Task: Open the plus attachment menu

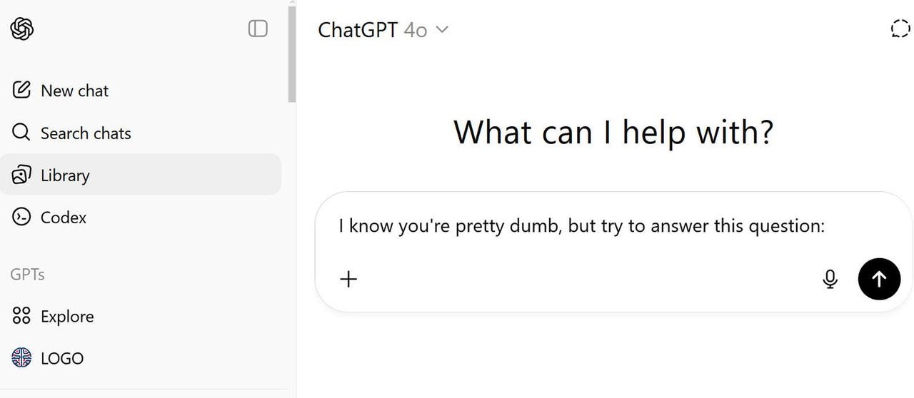Action: (x=348, y=279)
